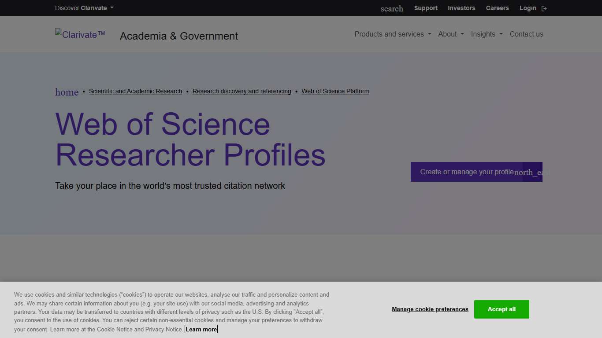
Task: Click Create or manage your profile
Action: point(466,172)
